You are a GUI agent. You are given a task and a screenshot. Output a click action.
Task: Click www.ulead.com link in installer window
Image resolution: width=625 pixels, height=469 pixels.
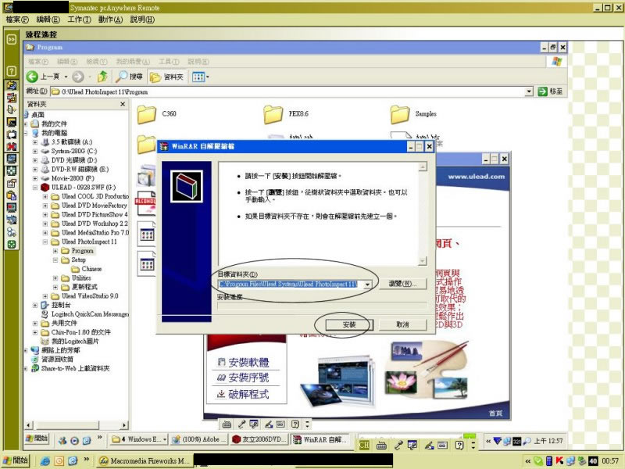coord(477,177)
